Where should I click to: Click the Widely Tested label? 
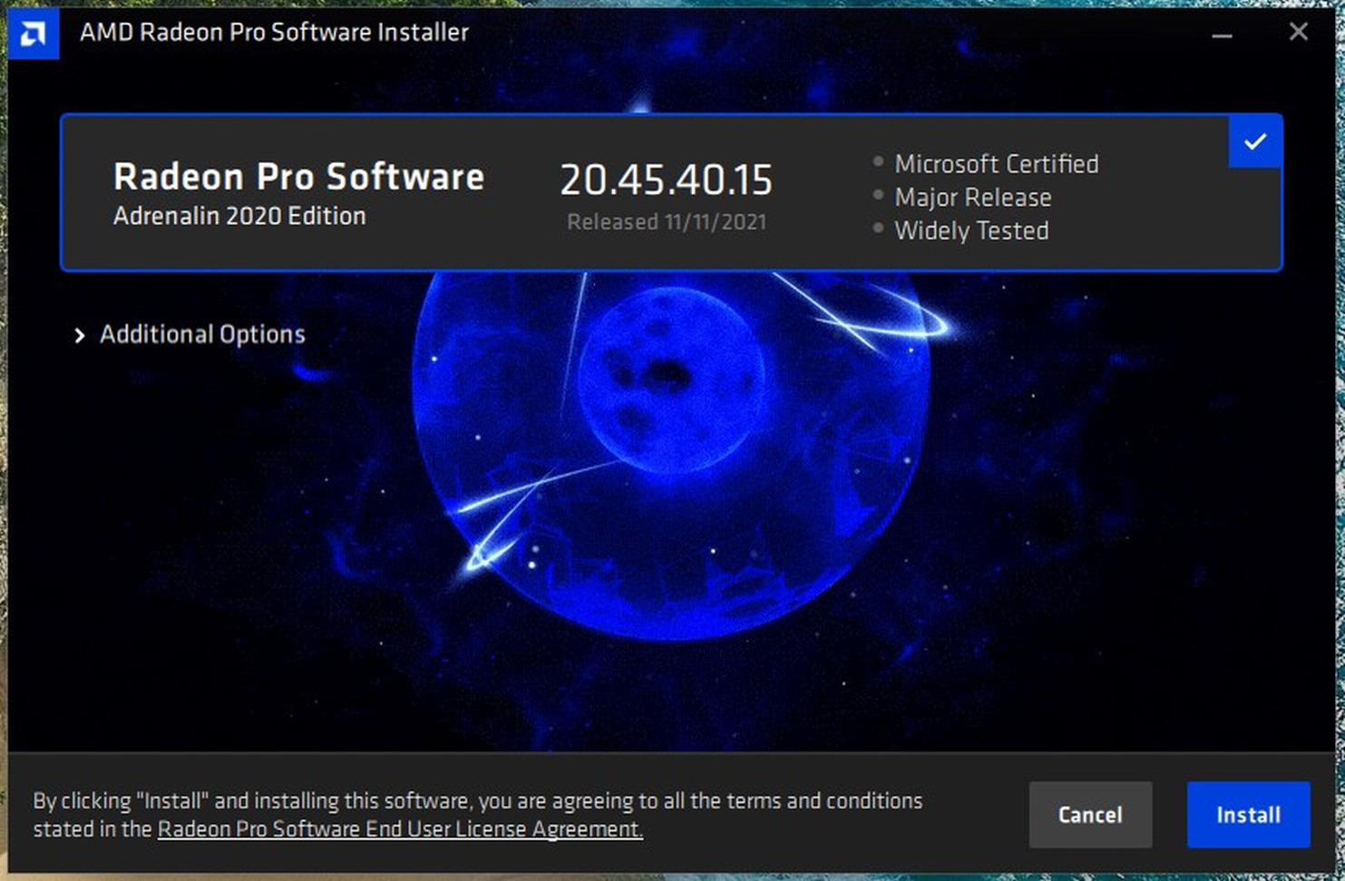click(x=971, y=231)
